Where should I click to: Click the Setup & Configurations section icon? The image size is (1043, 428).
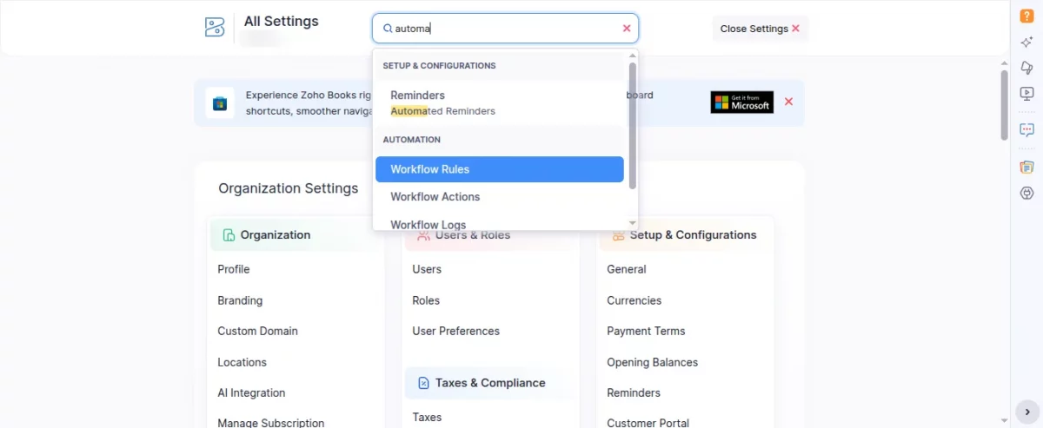[x=619, y=235]
